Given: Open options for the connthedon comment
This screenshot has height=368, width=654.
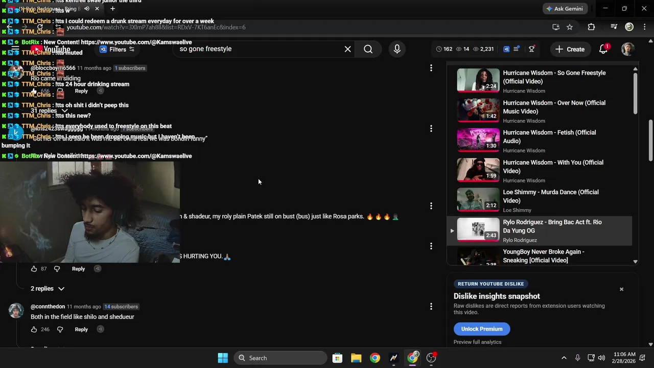Looking at the screenshot, I should coord(431,307).
